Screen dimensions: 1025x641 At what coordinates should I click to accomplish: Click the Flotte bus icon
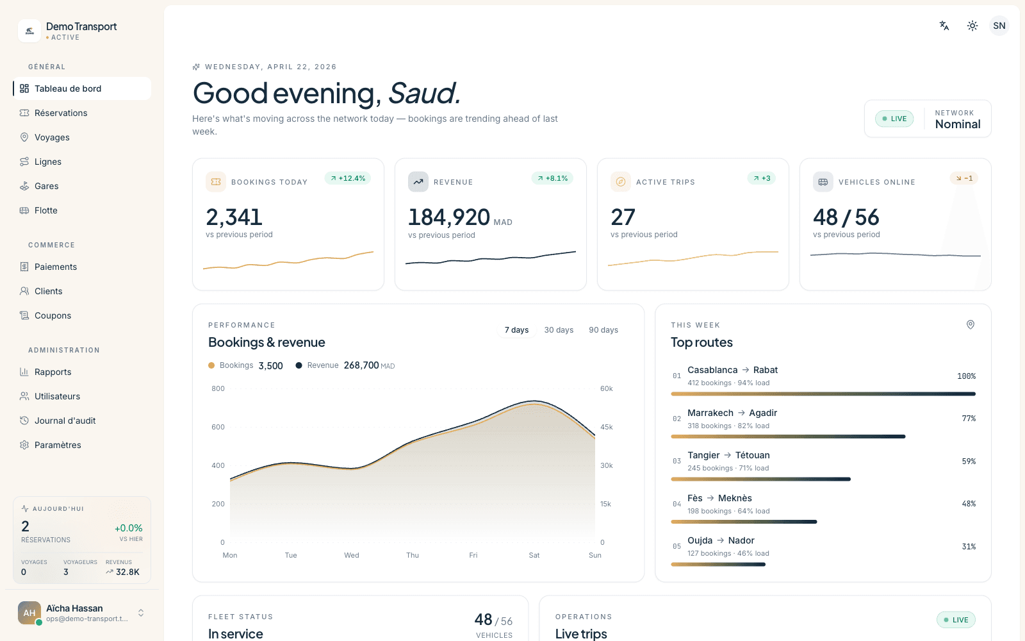click(24, 210)
